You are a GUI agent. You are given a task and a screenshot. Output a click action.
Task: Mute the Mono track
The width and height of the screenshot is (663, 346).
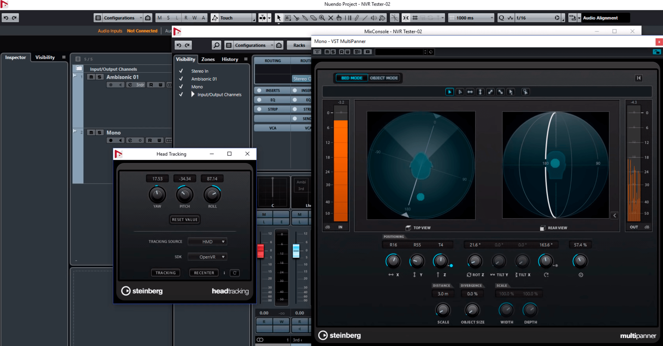point(91,132)
